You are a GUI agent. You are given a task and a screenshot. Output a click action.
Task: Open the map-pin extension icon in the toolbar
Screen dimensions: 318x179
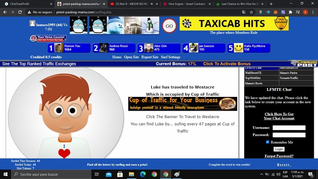(260, 12)
